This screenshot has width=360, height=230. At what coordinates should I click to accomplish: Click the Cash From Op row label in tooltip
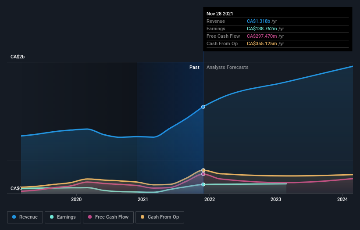[x=222, y=43]
